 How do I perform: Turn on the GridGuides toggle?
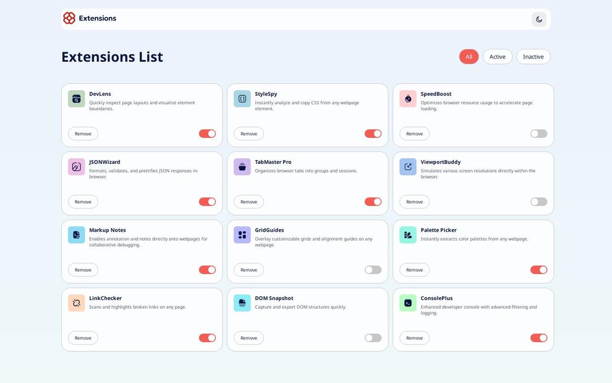coord(373,270)
